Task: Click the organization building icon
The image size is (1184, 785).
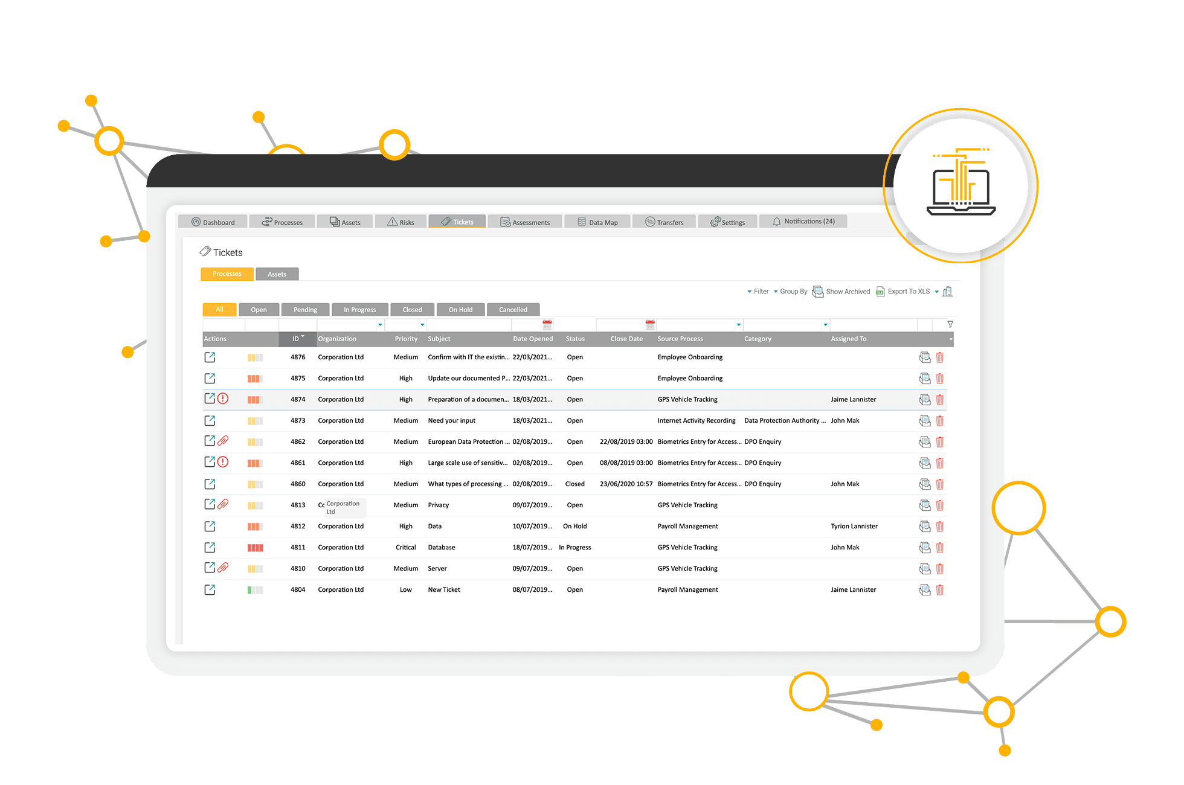Action: coord(947,292)
